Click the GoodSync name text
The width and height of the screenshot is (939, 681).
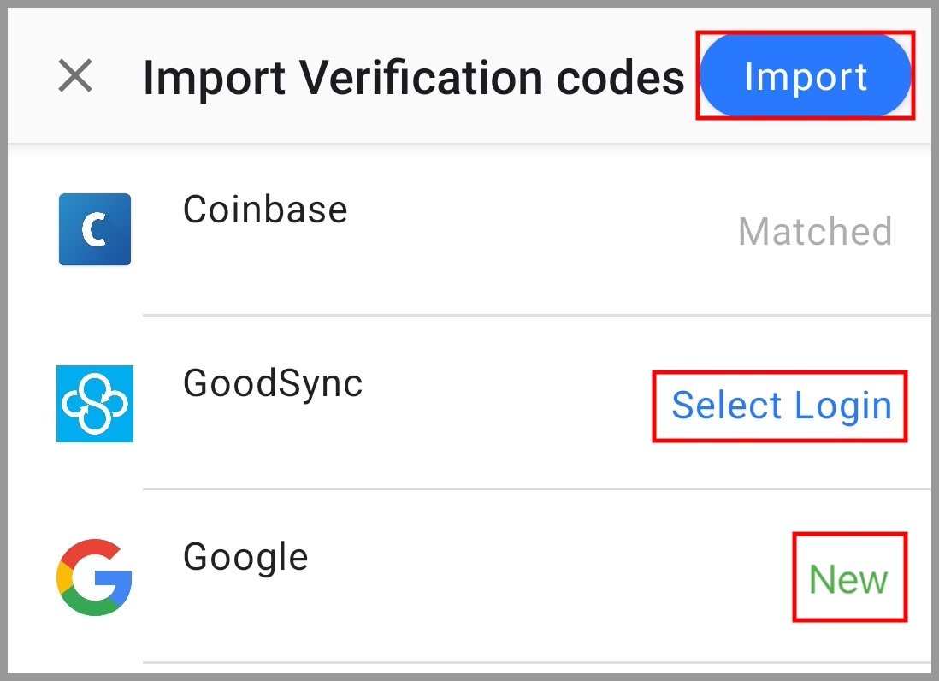pos(273,383)
